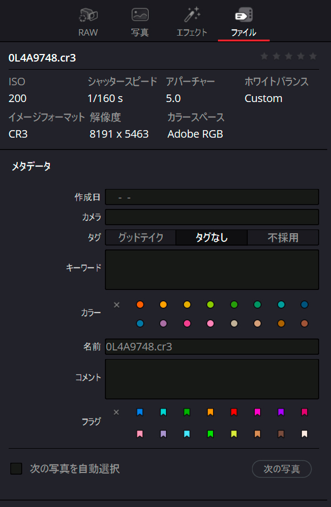Clear the color label with the × icon

click(x=116, y=305)
